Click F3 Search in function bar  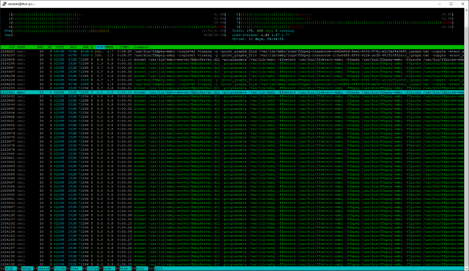click(41, 269)
